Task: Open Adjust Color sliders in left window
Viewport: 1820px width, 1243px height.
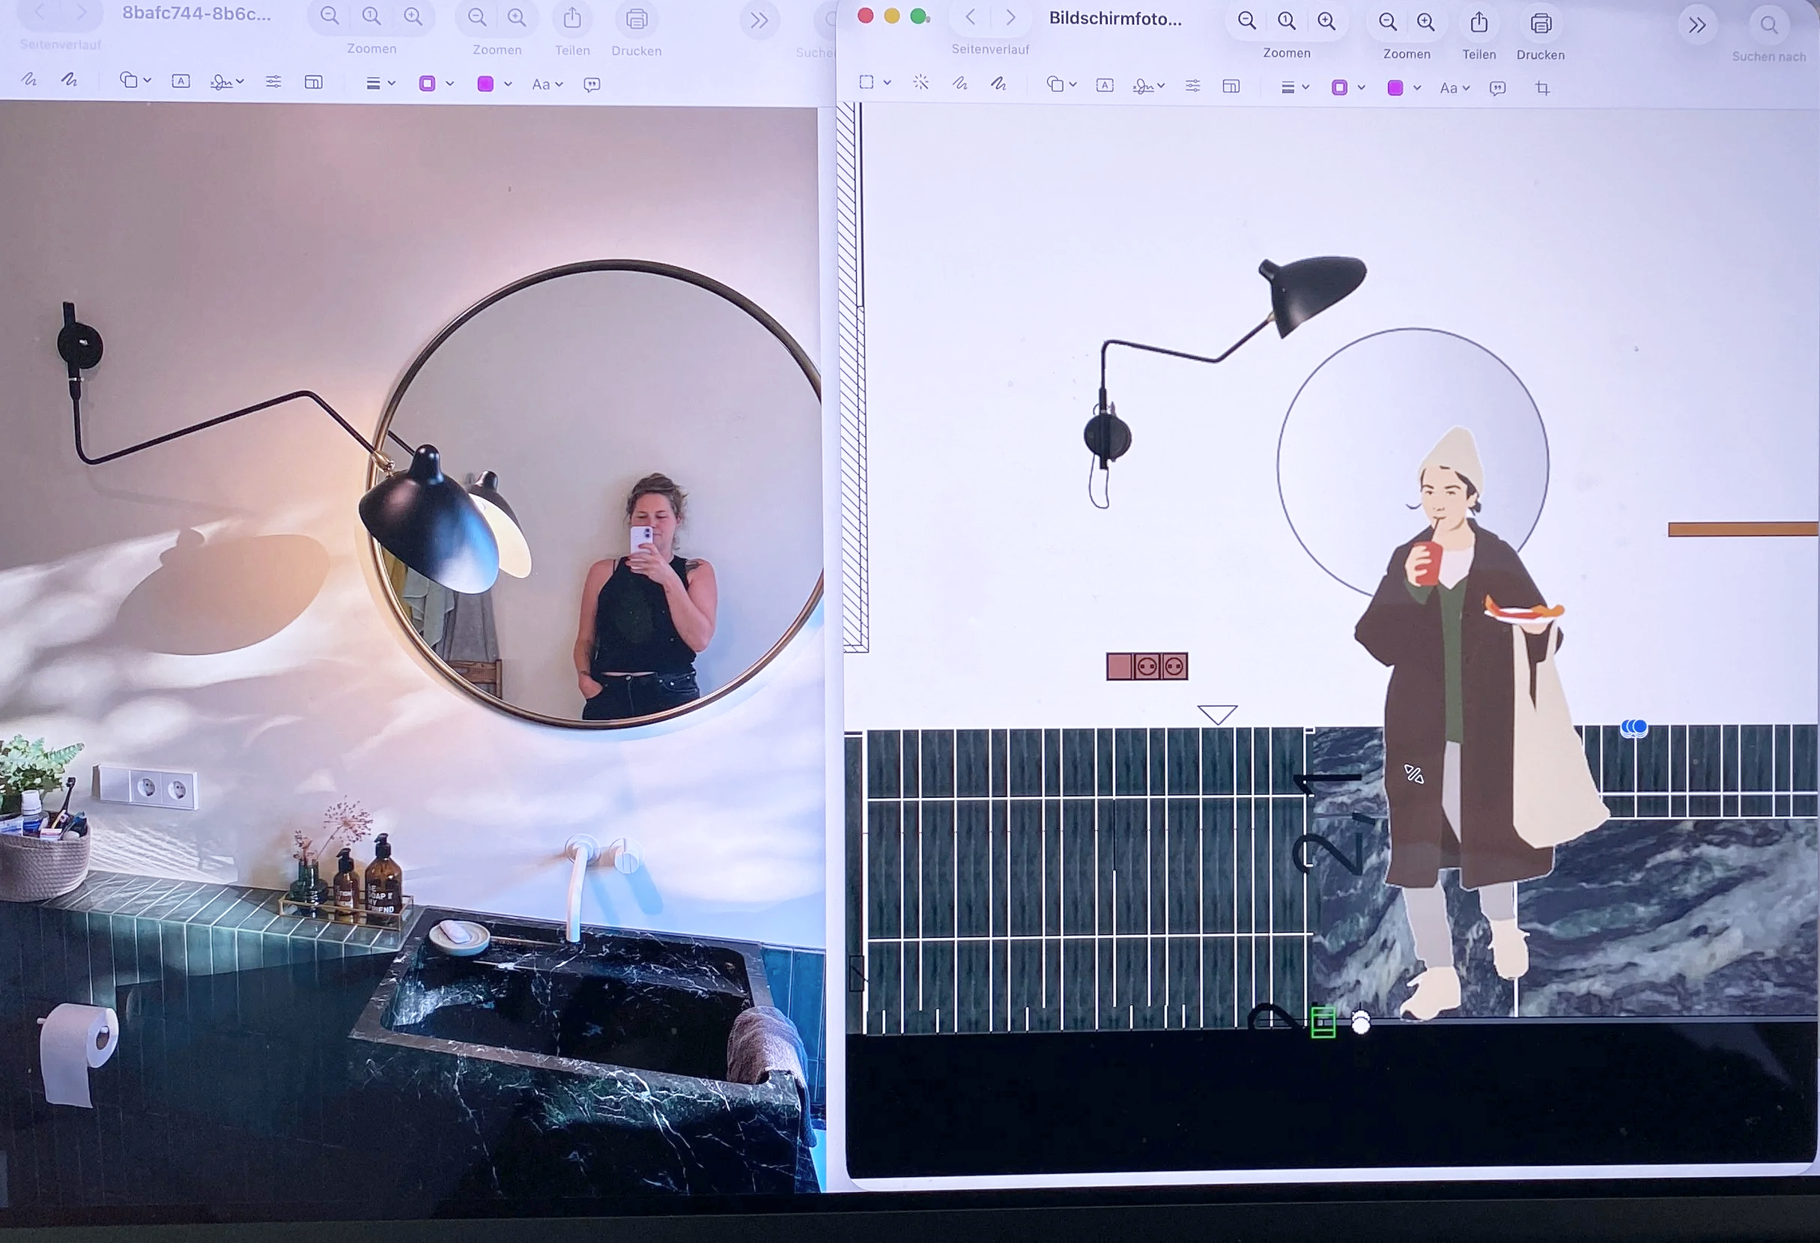Action: [x=273, y=82]
